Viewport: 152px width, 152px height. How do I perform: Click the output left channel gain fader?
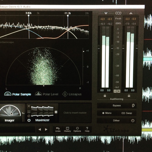123,48
